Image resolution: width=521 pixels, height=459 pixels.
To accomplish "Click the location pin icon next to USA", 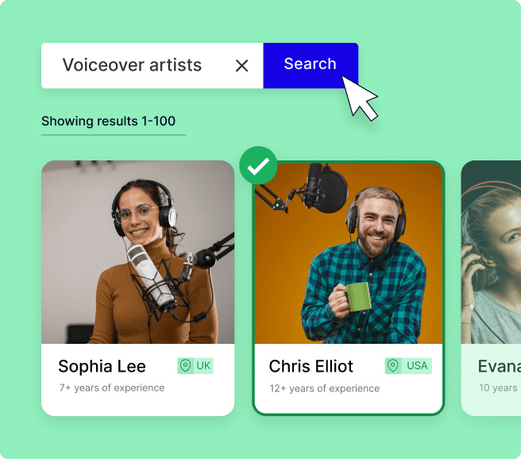I will [393, 365].
